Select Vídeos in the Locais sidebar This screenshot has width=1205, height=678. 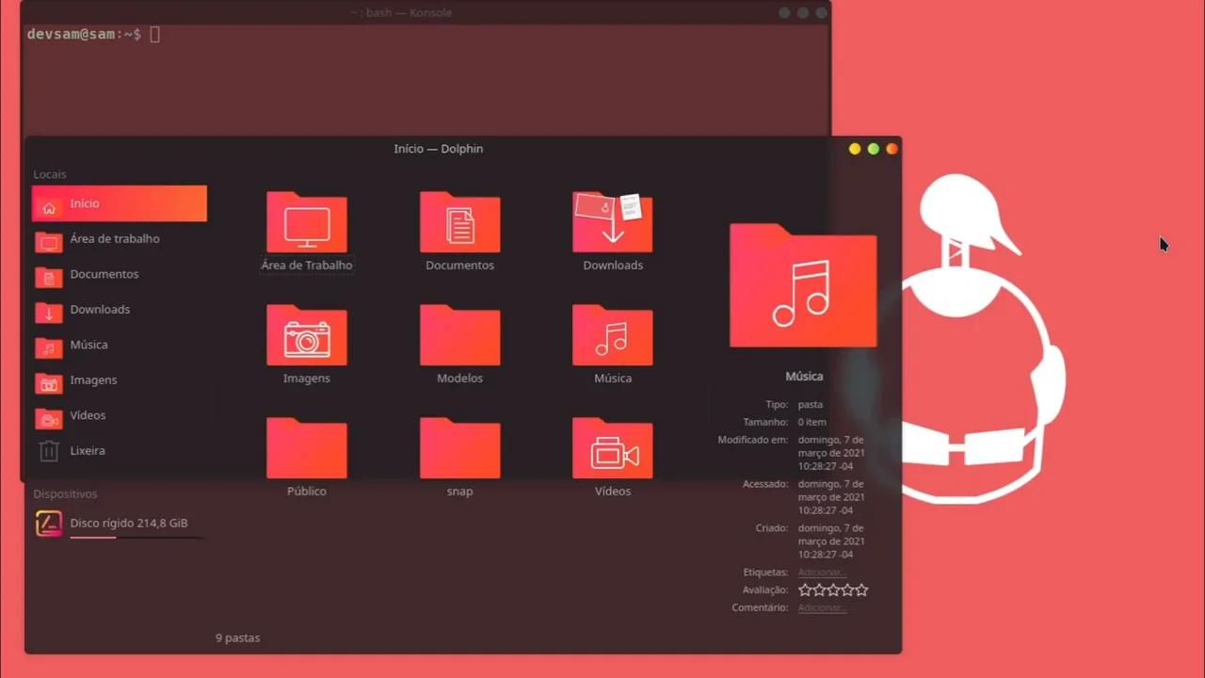coord(120,415)
